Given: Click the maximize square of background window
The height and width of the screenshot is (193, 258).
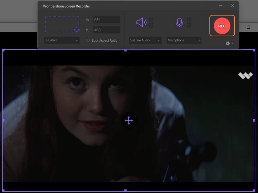Looking at the screenshot, I should tap(249, 27).
